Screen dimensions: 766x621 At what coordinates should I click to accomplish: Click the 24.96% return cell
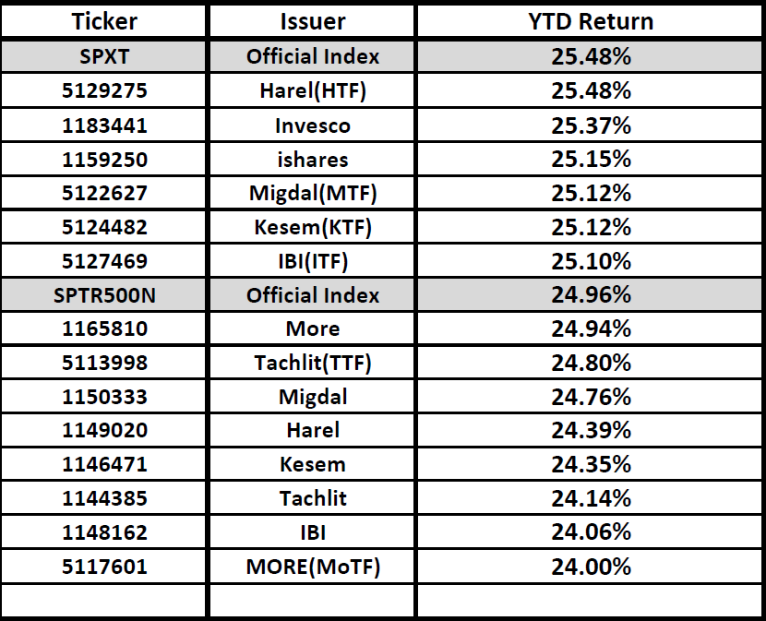click(590, 295)
